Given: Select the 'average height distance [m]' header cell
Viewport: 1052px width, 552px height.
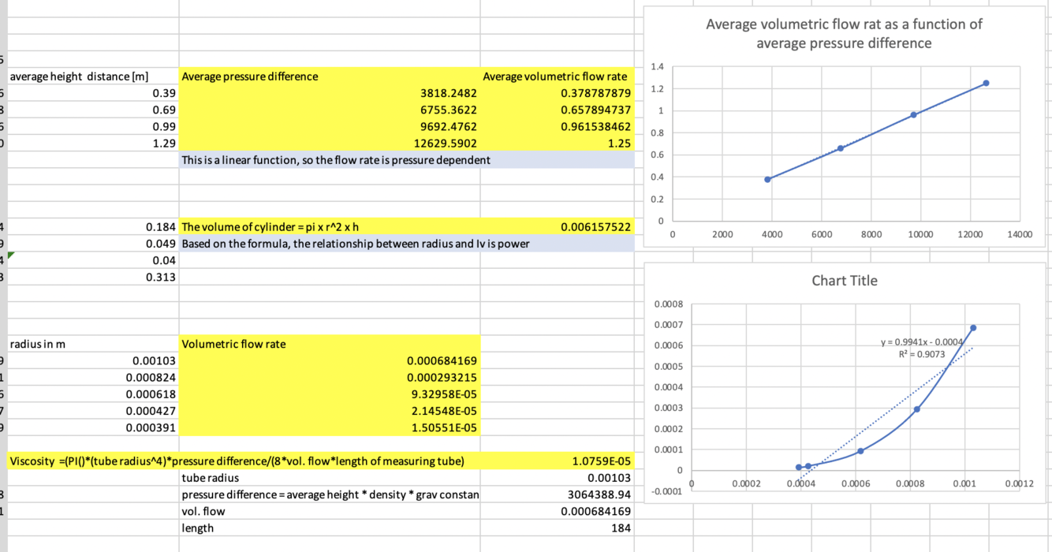Looking at the screenshot, I should click(93, 76).
